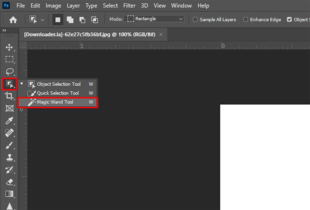Open the Type menu
This screenshot has width=310, height=210.
pos(91,6)
